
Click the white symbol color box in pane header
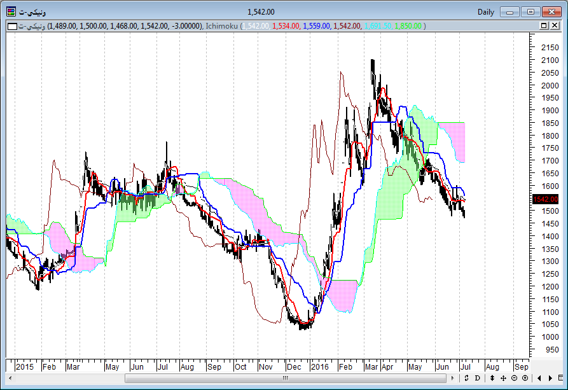pyautogui.click(x=12, y=26)
